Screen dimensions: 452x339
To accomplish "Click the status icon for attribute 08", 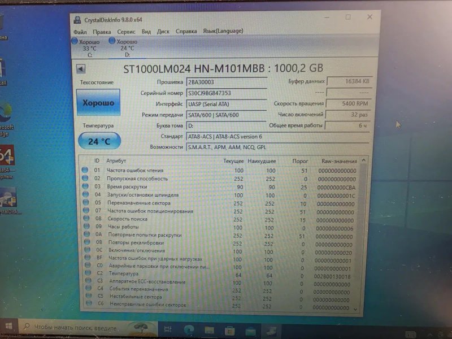I will [x=86, y=218].
